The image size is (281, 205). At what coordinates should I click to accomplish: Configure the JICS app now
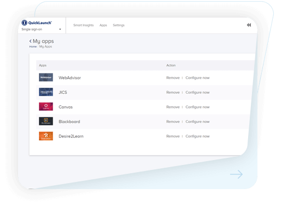coord(198,93)
